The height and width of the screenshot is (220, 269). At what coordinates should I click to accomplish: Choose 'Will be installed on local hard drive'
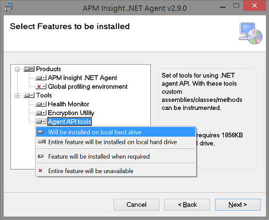[x=116, y=132]
